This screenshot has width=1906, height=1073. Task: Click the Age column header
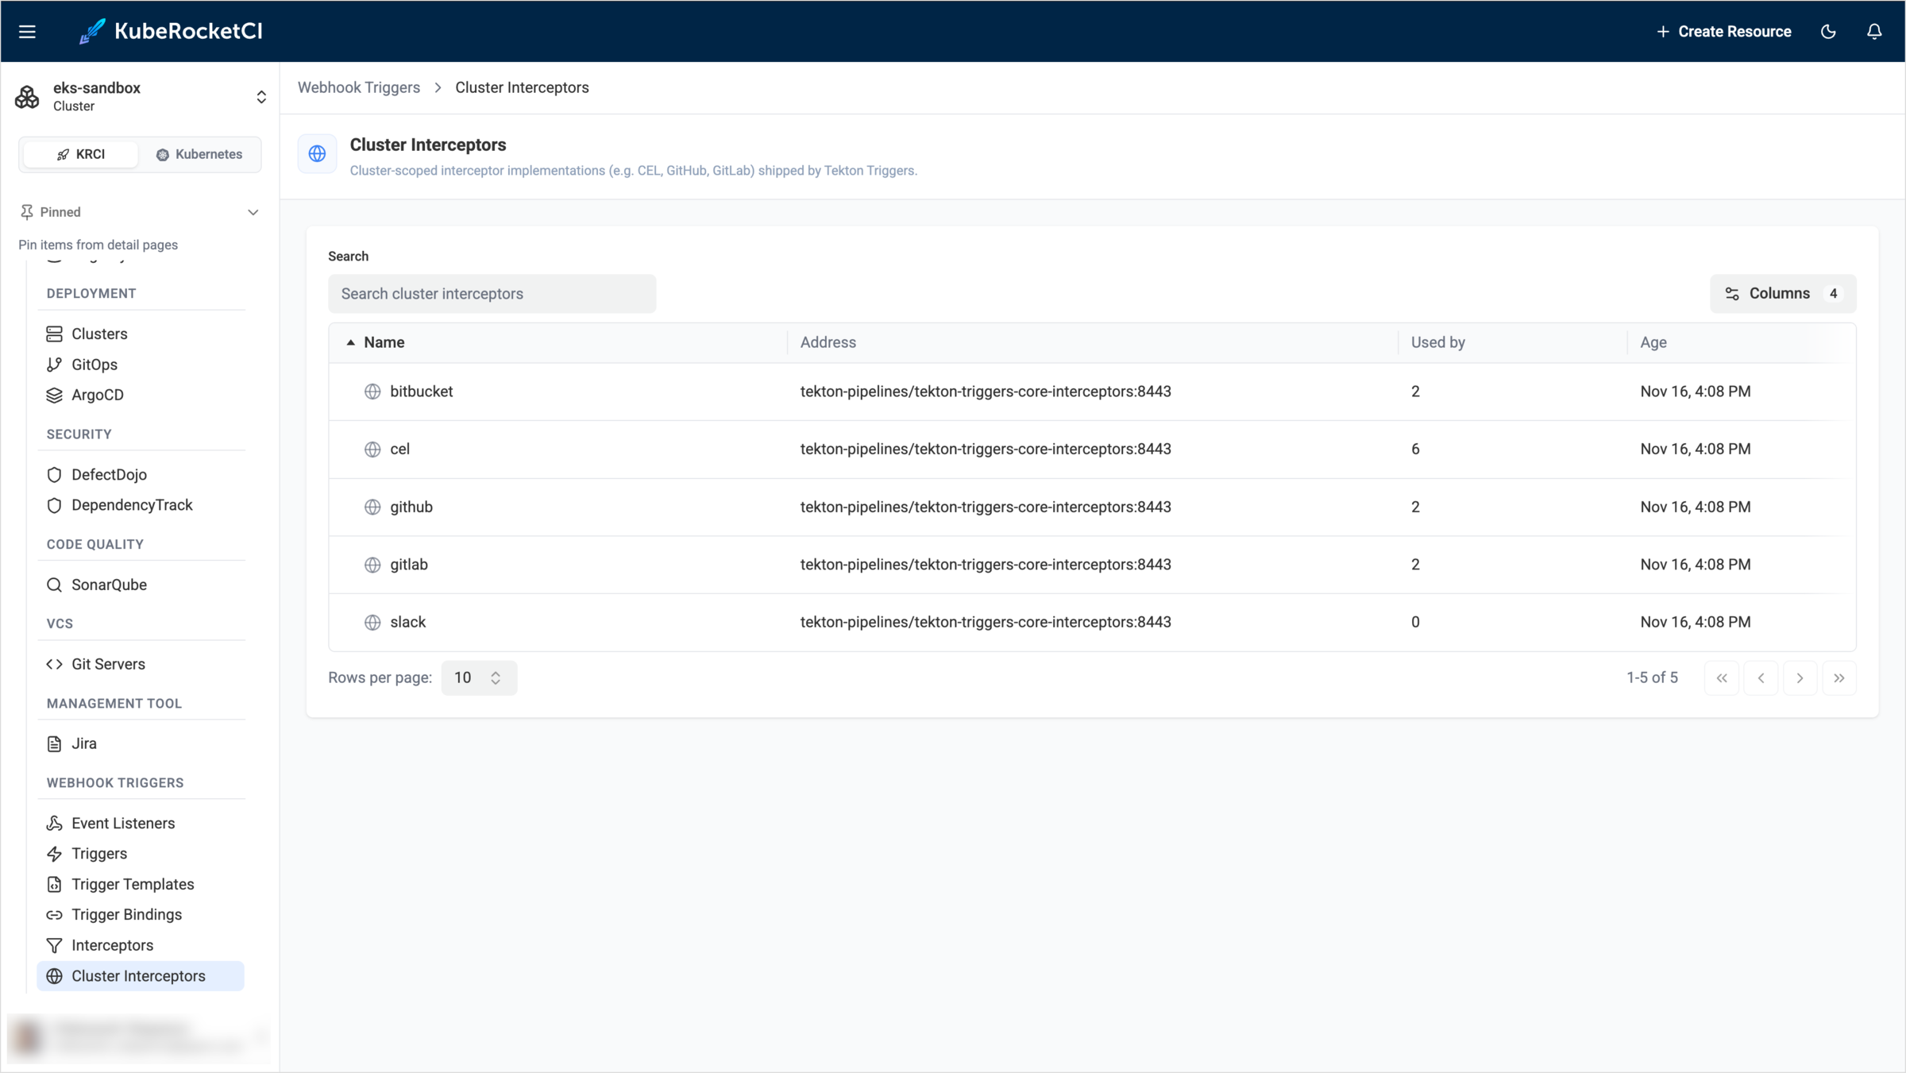(x=1653, y=342)
